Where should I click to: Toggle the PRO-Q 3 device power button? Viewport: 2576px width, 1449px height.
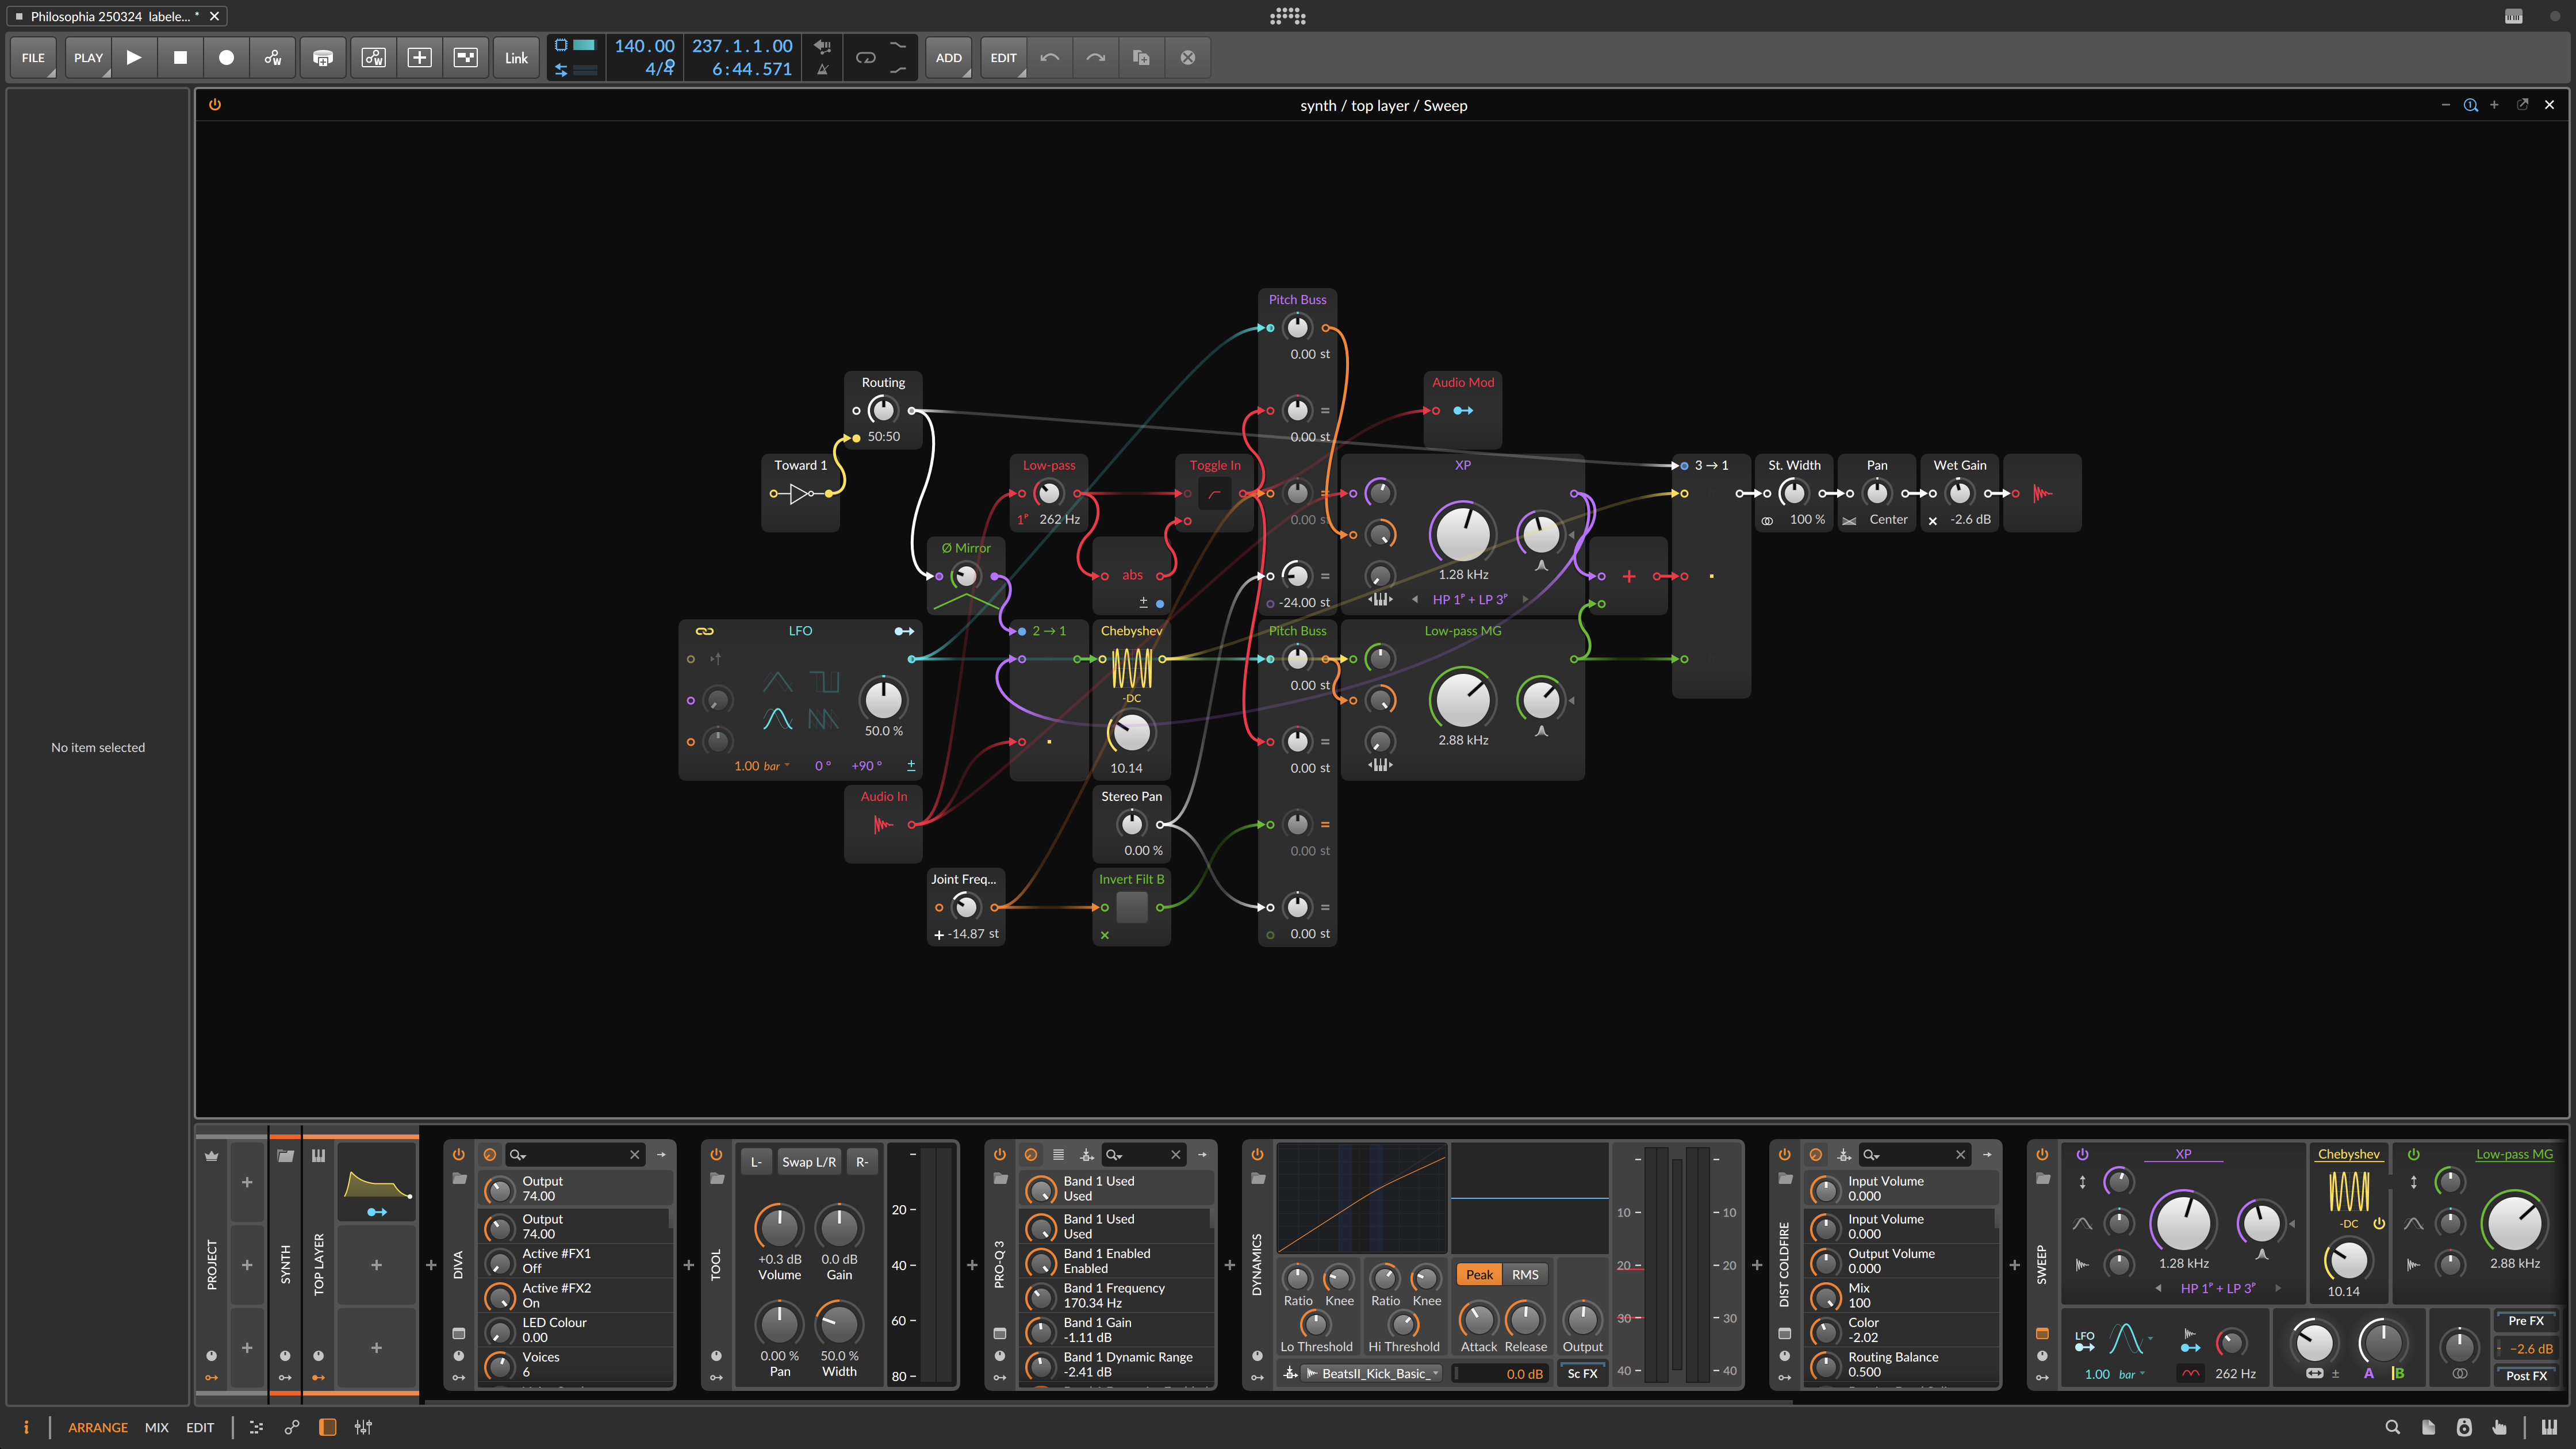click(1000, 1154)
